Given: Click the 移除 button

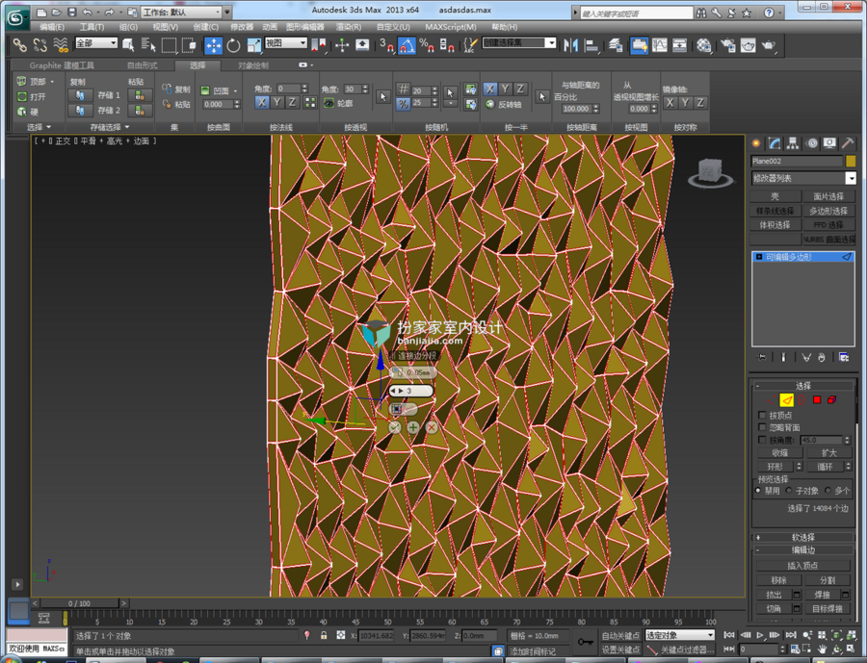Looking at the screenshot, I should [x=778, y=580].
